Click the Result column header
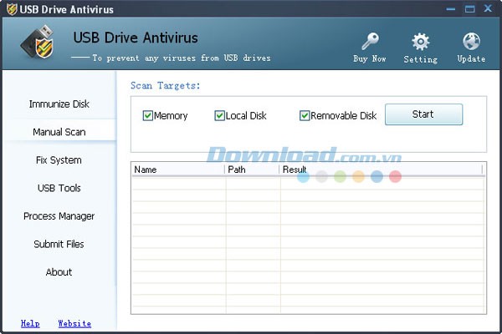This screenshot has height=334, width=502. pyautogui.click(x=381, y=170)
